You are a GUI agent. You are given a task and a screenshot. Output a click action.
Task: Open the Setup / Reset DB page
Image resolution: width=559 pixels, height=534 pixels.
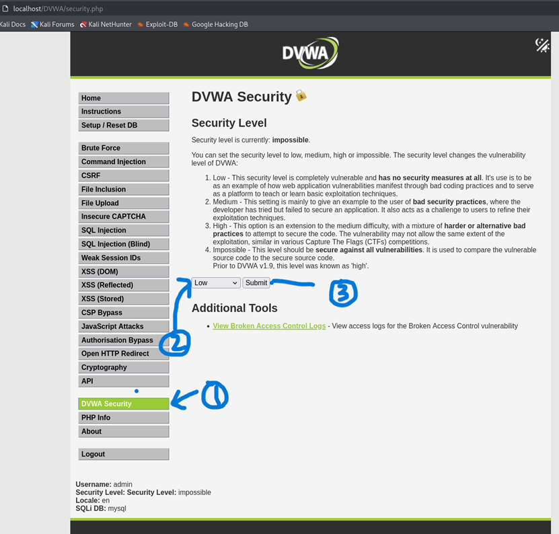coord(123,125)
